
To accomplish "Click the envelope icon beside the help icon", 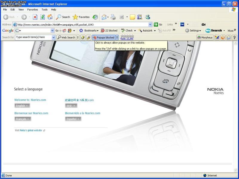I will tap(229, 38).
